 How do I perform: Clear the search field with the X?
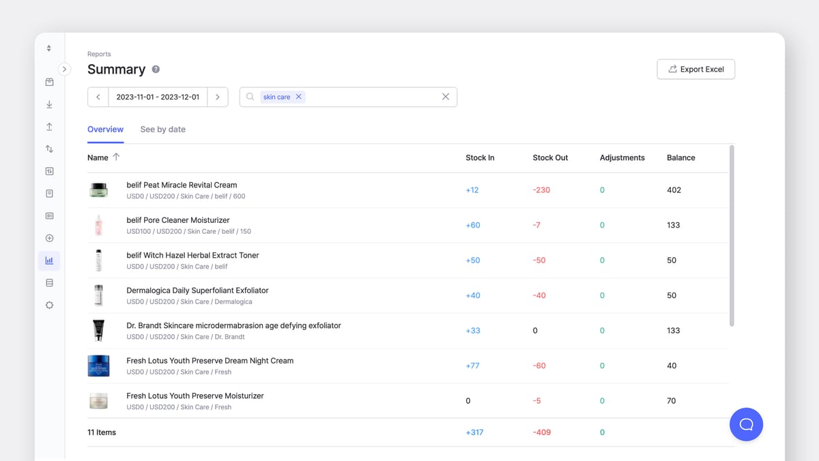[446, 97]
